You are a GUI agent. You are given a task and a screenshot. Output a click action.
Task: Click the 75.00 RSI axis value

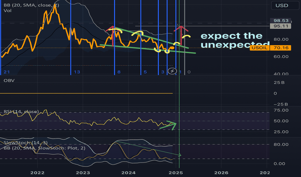tap(281, 110)
